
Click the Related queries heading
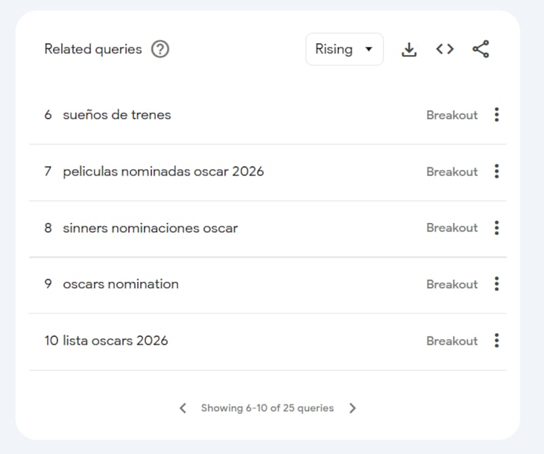click(x=93, y=50)
